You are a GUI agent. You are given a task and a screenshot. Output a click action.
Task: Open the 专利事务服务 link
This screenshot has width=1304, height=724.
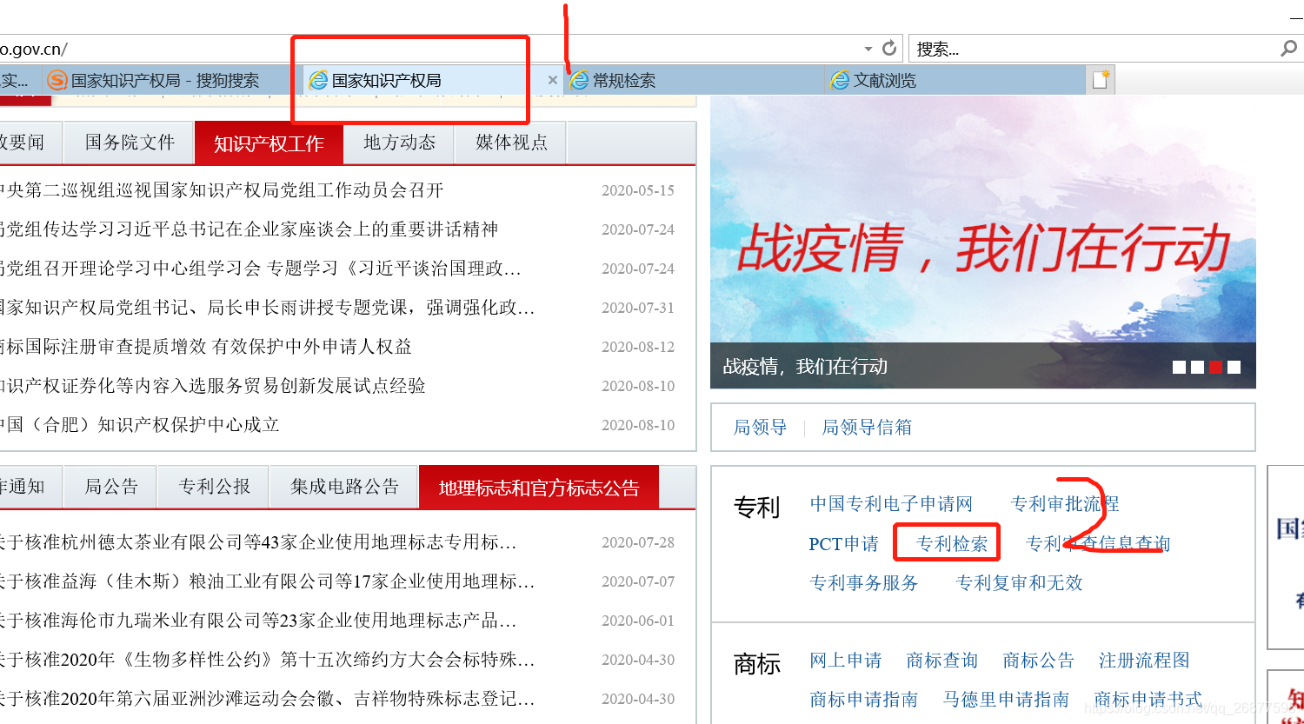tap(864, 583)
